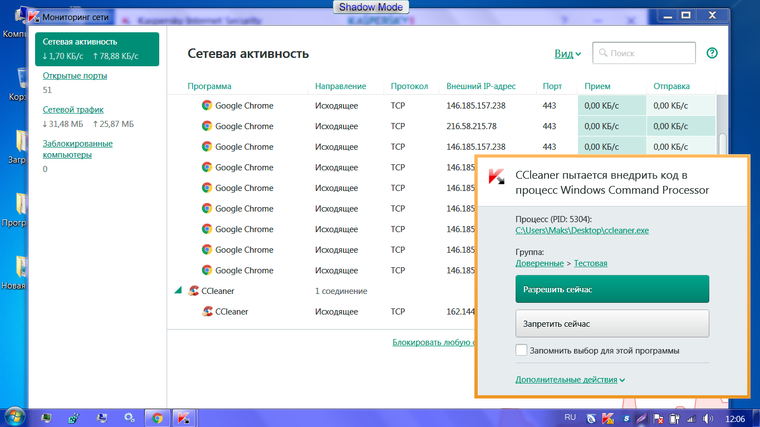
Task: Click the CCleaner group row icon
Action: coord(194,291)
